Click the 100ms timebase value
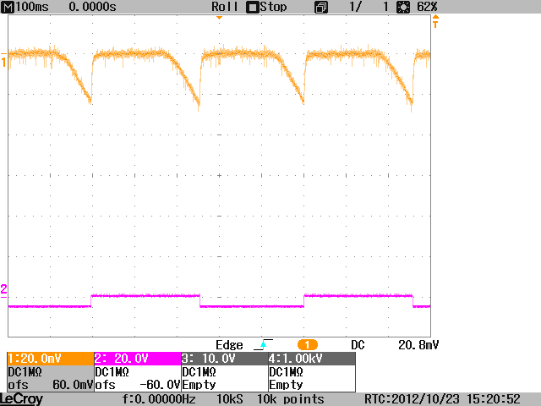The width and height of the screenshot is (541, 406). [x=32, y=7]
